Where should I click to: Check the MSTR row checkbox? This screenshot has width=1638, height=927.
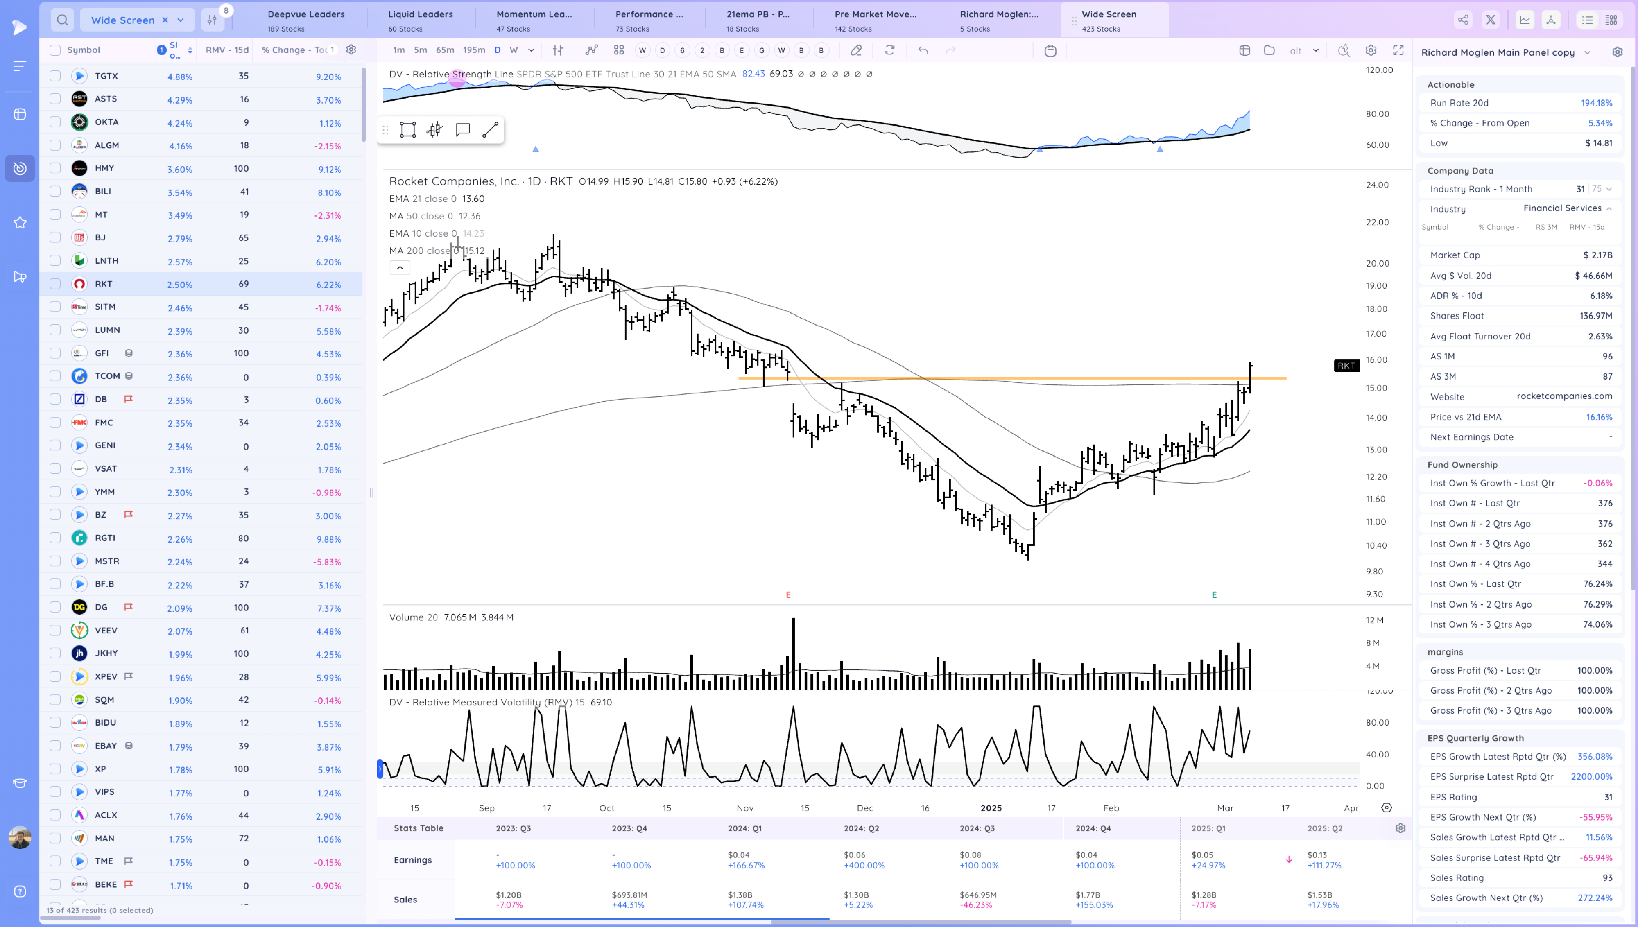[55, 561]
